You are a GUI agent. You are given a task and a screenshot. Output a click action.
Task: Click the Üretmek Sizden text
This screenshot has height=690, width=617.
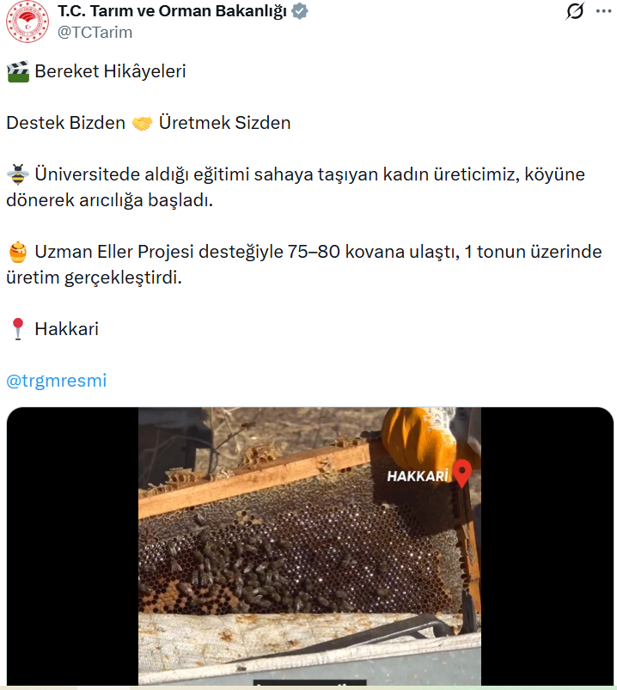click(x=225, y=123)
